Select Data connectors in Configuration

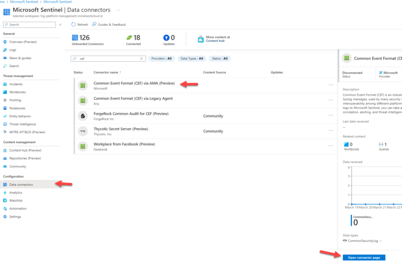21,185
